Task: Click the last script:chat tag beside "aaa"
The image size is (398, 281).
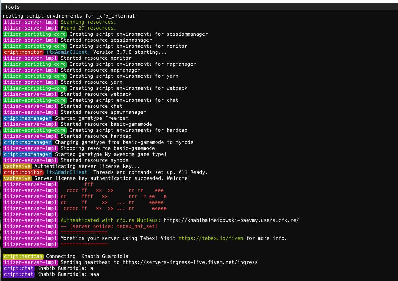Action: (x=18, y=274)
